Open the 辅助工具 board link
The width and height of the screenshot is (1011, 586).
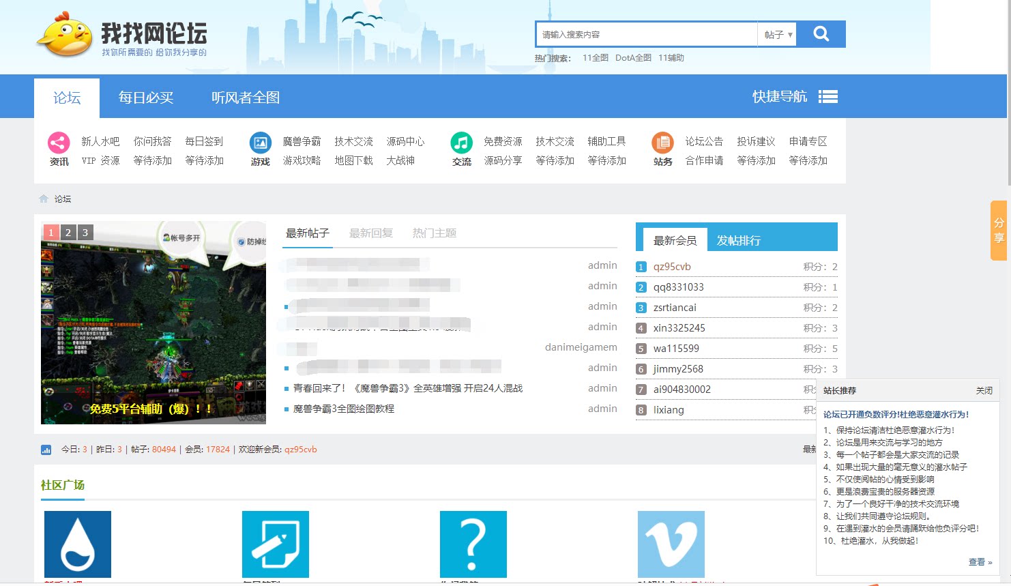coord(606,141)
